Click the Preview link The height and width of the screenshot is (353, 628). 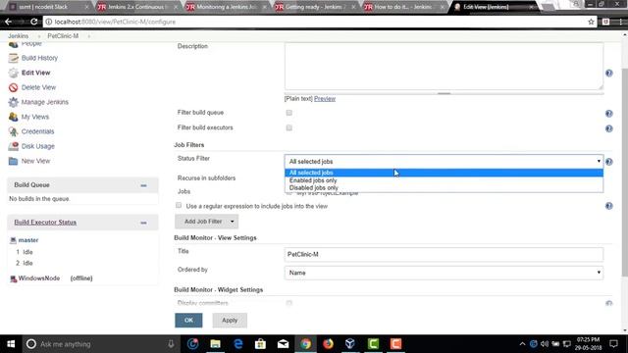tap(325, 99)
